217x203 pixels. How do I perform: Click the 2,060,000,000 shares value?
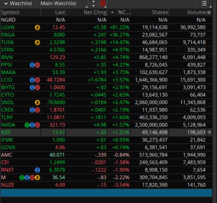point(151,102)
